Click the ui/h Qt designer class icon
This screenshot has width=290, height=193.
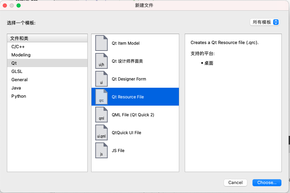(x=101, y=61)
